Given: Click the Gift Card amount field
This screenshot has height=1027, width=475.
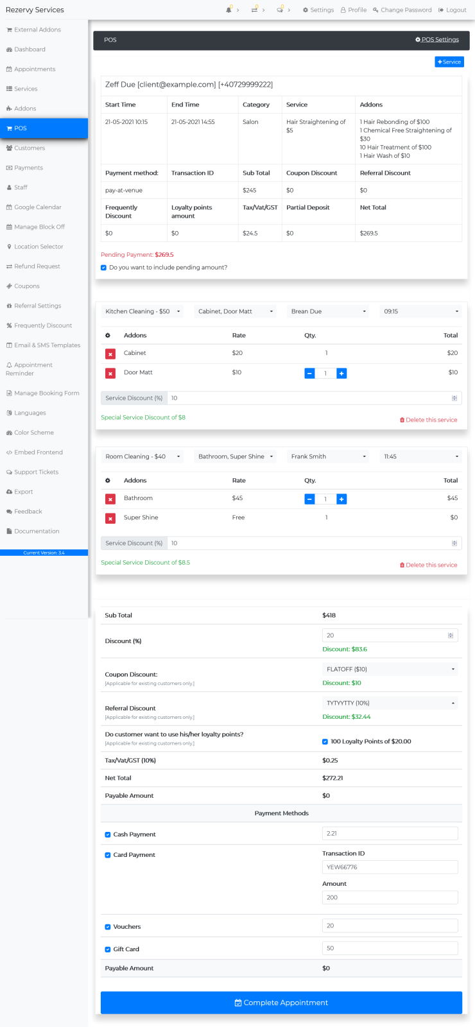Looking at the screenshot, I should 390,948.
